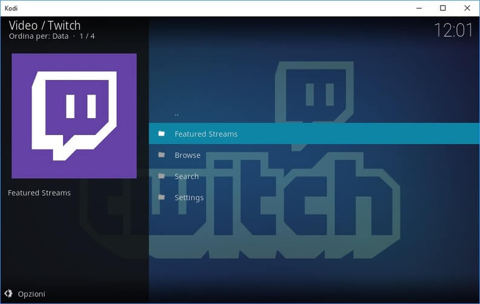Click the folder icon beside Featured Streams
480x304 pixels.
point(162,133)
